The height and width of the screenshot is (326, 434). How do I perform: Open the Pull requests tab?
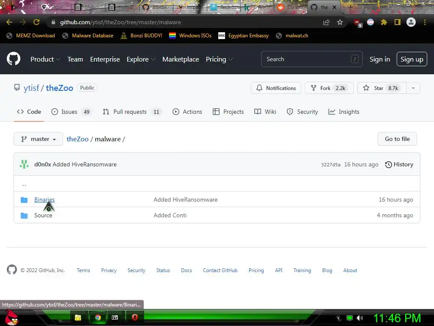(x=132, y=112)
